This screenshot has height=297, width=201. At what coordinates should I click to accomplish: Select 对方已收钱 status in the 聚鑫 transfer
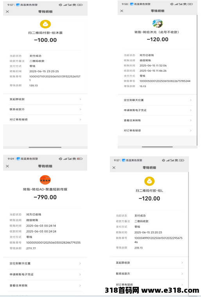coord(34,215)
